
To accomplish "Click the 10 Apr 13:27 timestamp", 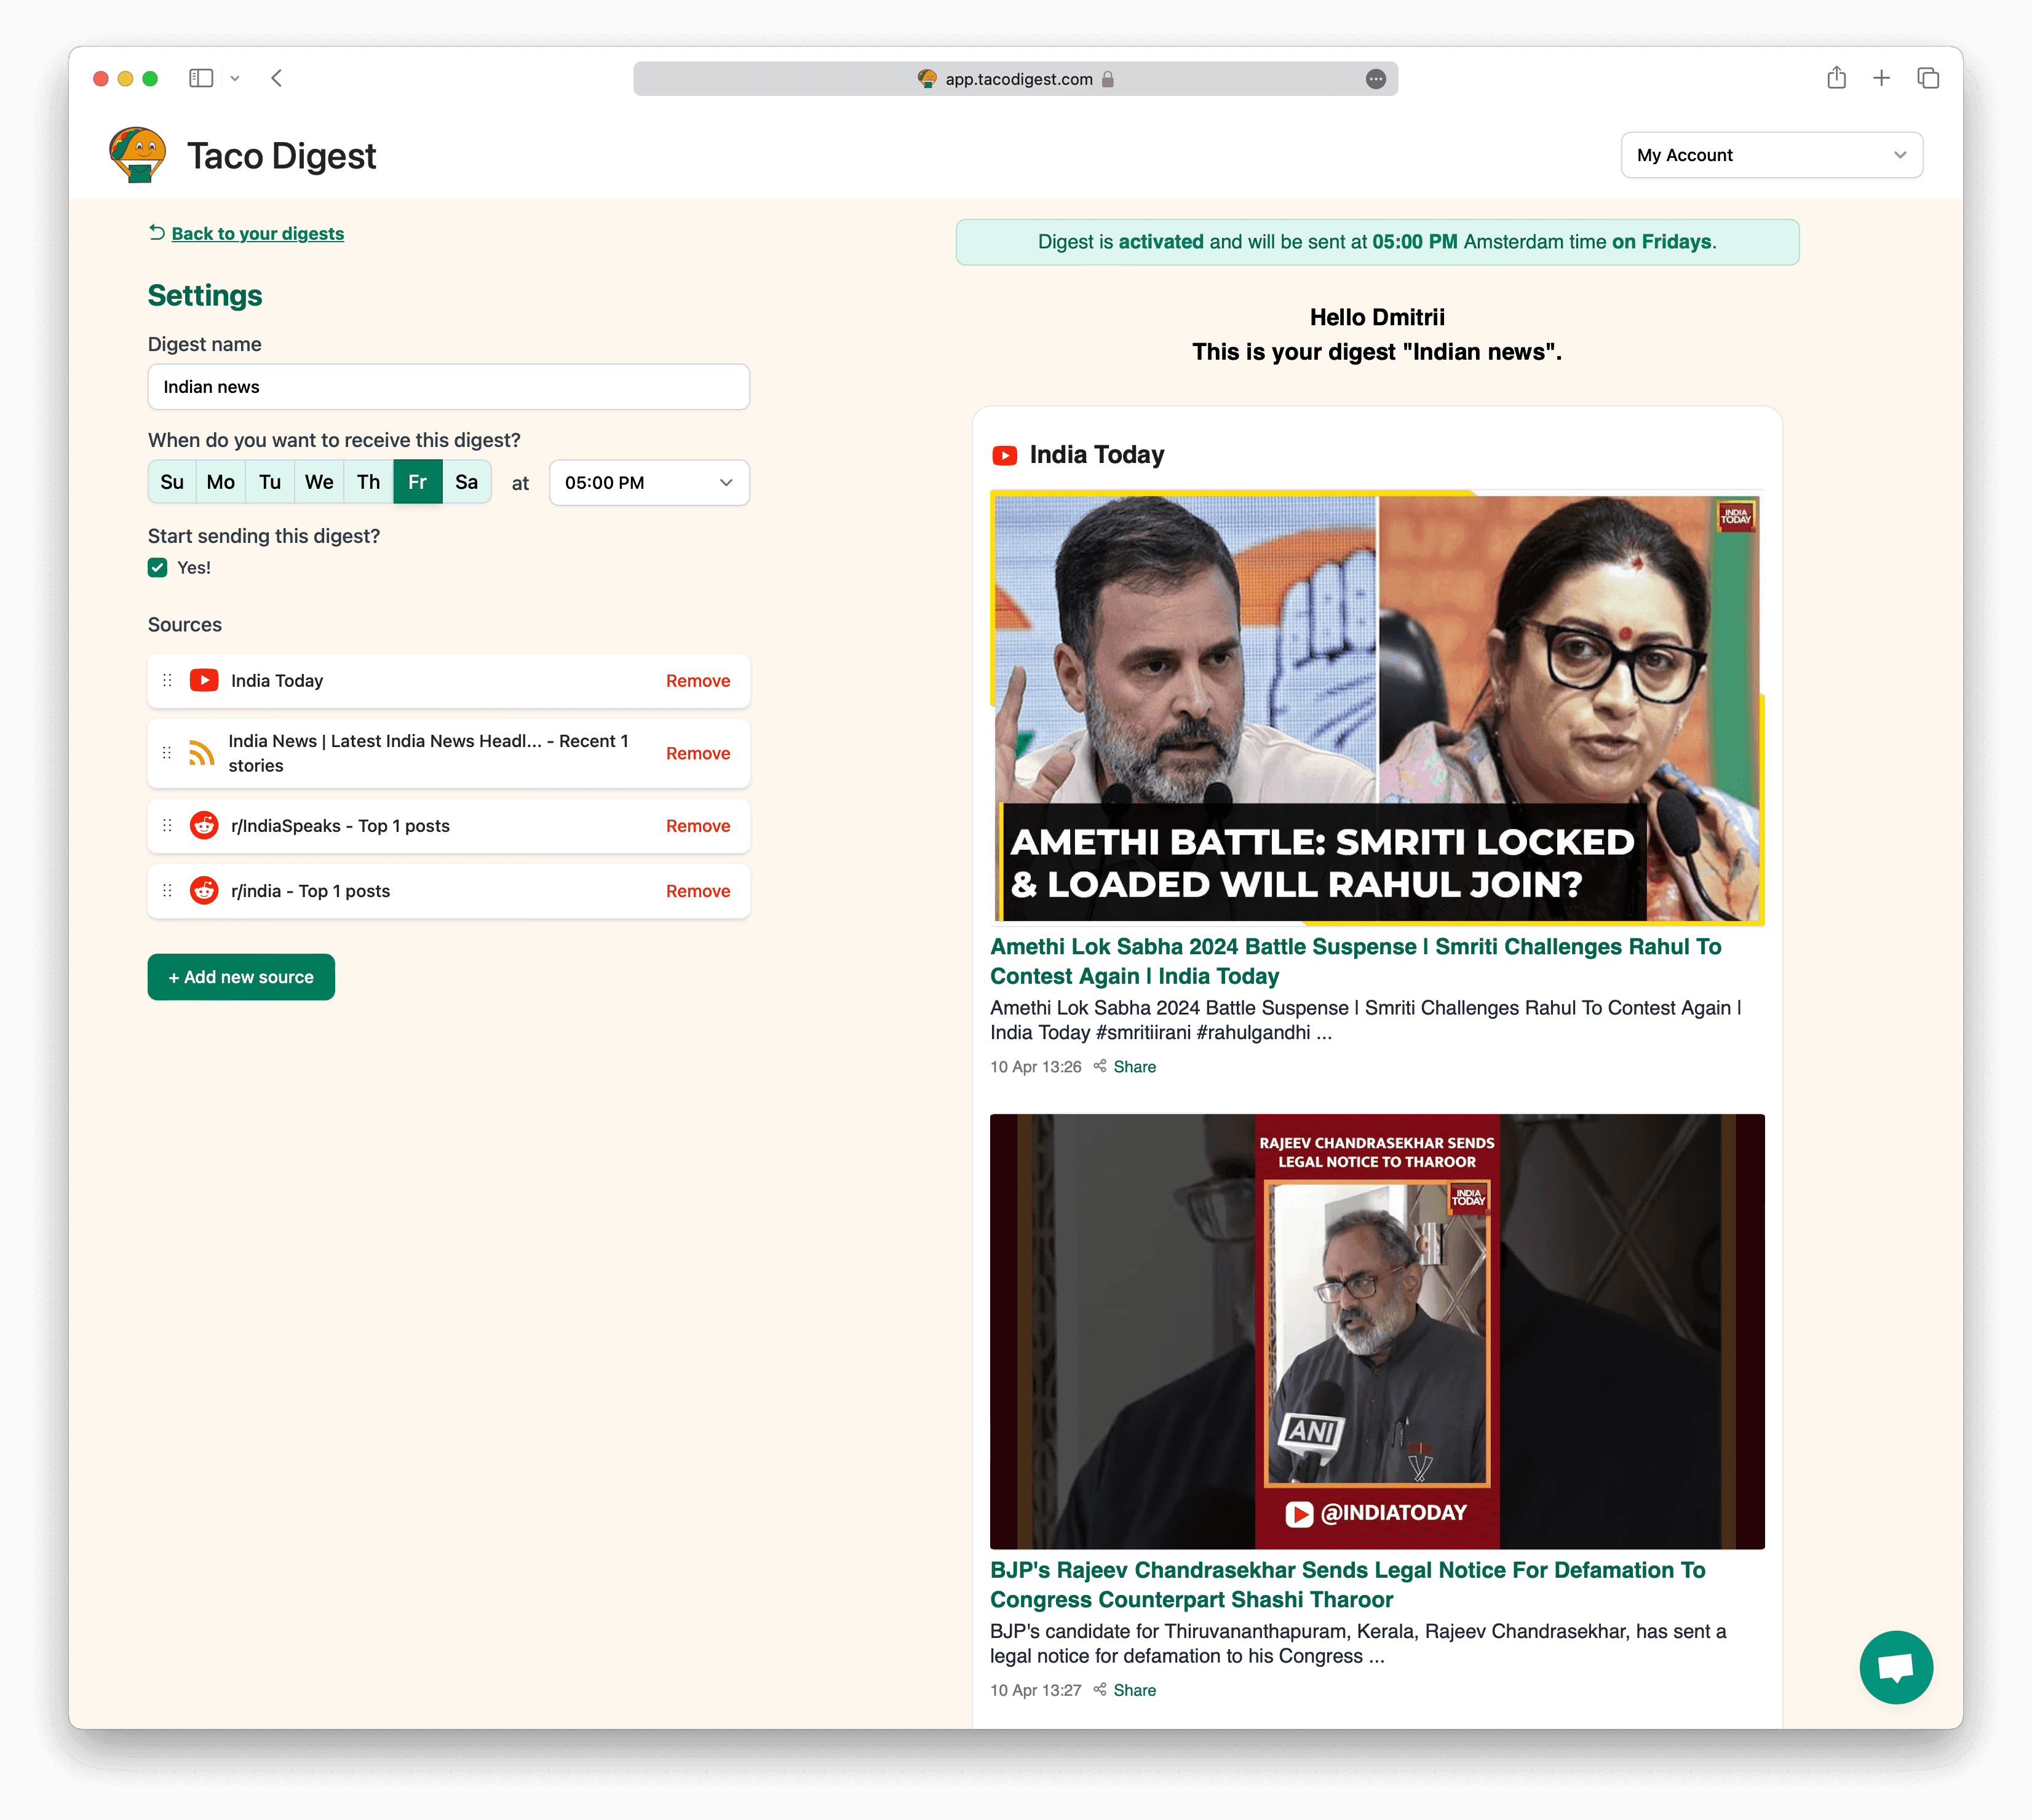I will pyautogui.click(x=1035, y=1690).
